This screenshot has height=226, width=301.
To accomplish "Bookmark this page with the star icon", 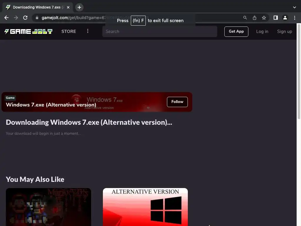I will point(264,18).
